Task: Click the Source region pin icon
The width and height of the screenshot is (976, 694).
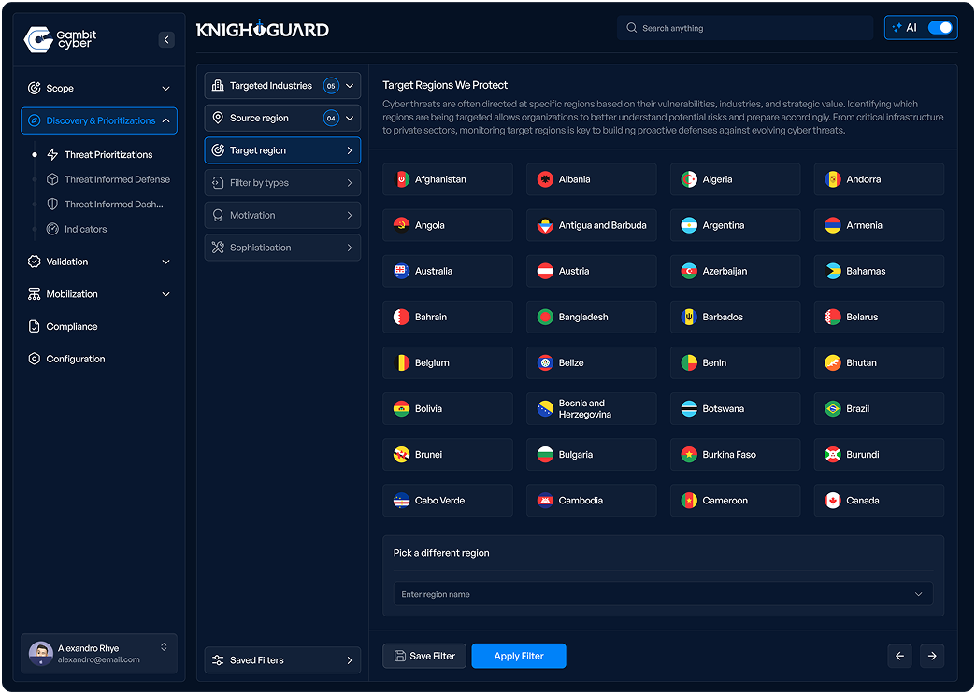Action: click(x=218, y=118)
